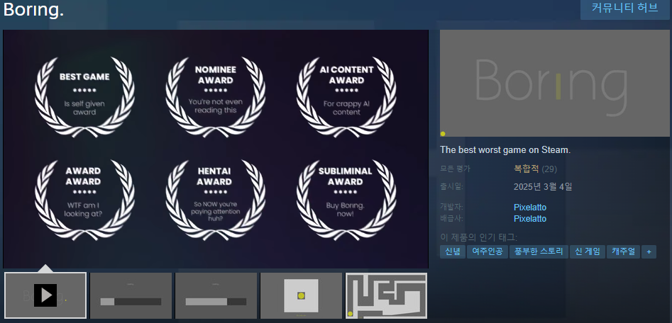Open the 복합적 review summary link
672x323 pixels.
click(x=526, y=169)
